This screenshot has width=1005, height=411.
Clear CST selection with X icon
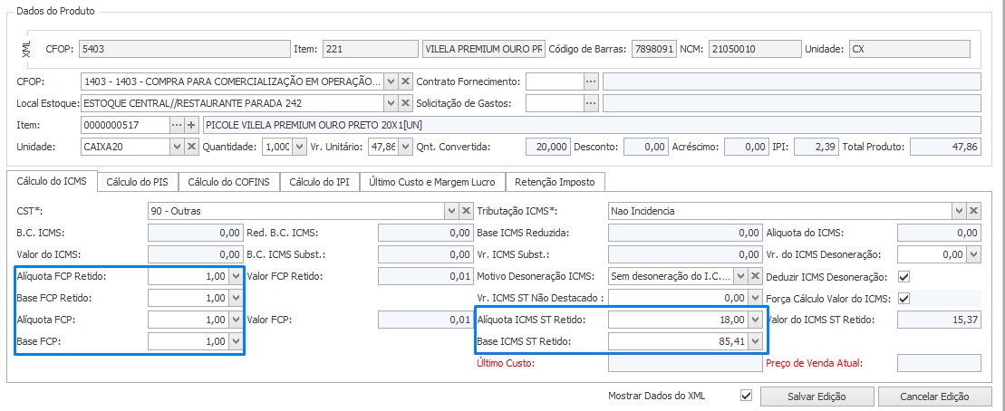click(466, 211)
